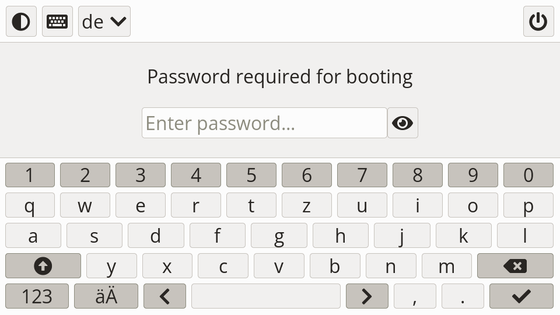Image resolution: width=560 pixels, height=315 pixels.
Task: Tap the letter z key
Action: 307,205
